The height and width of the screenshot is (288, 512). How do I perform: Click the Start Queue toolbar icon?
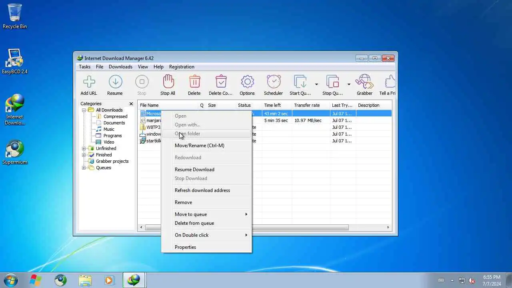point(300,82)
